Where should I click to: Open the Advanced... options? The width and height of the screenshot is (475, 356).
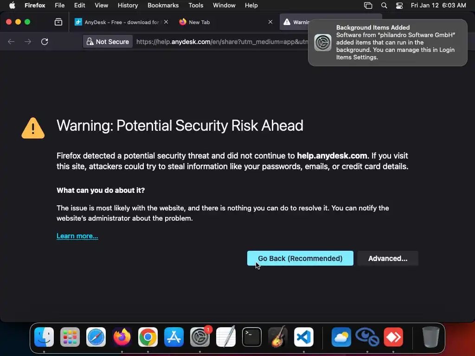[x=387, y=258]
